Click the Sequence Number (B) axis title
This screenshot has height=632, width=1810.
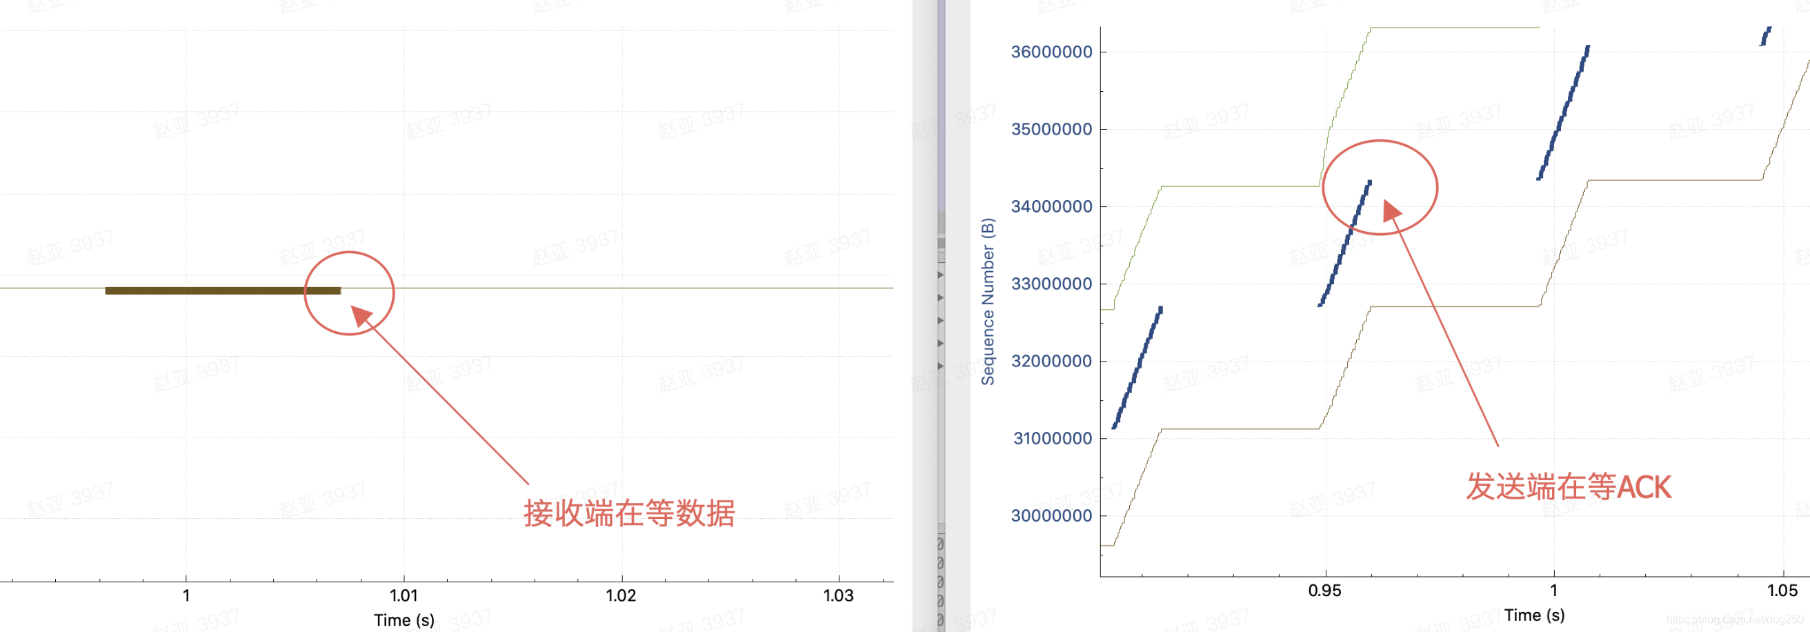click(x=988, y=302)
